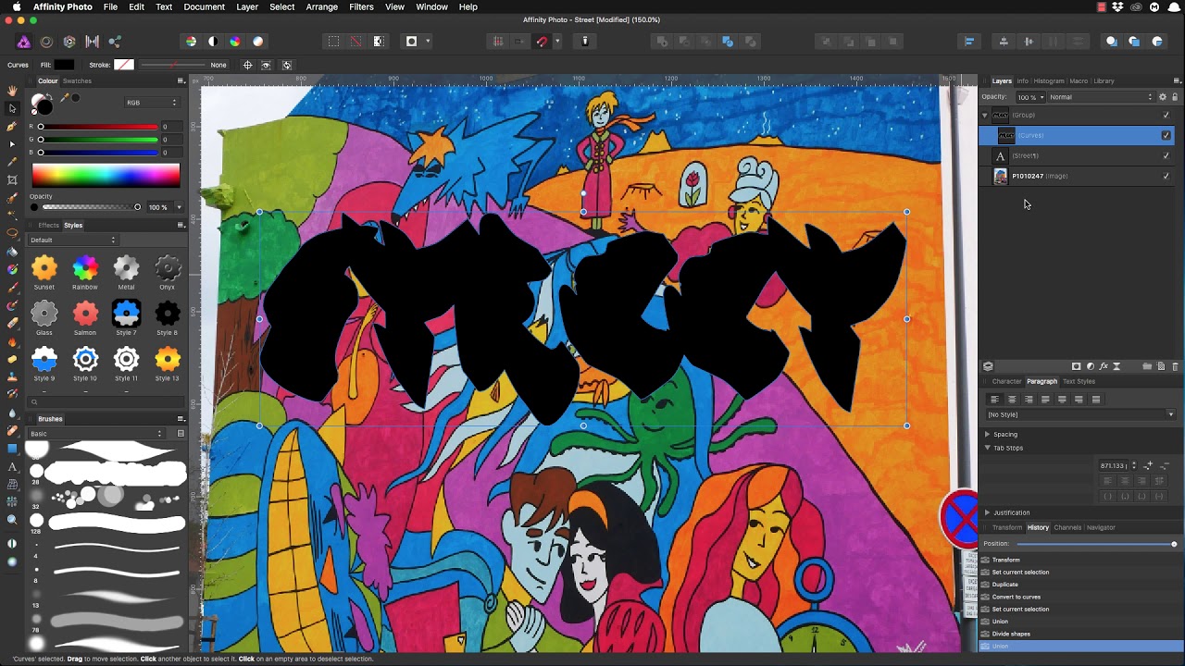Click the Layer Effects fx icon

coord(1104,366)
